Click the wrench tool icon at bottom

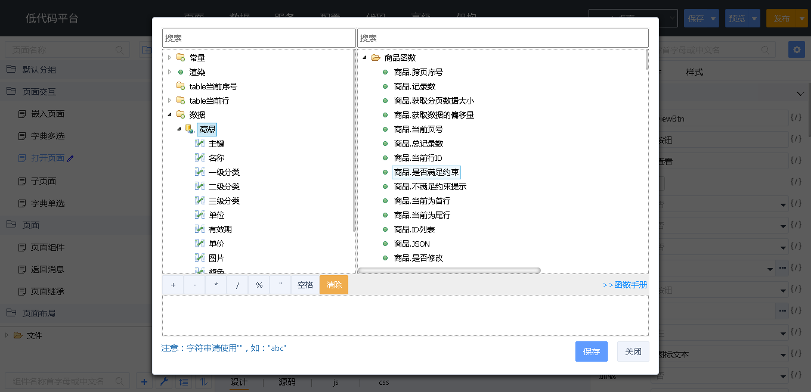[164, 381]
